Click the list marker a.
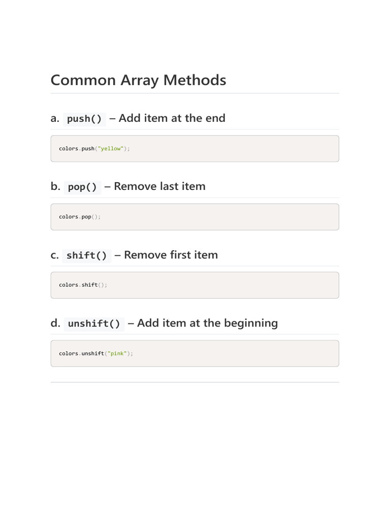This screenshot has width=390, height=520. 55,118
